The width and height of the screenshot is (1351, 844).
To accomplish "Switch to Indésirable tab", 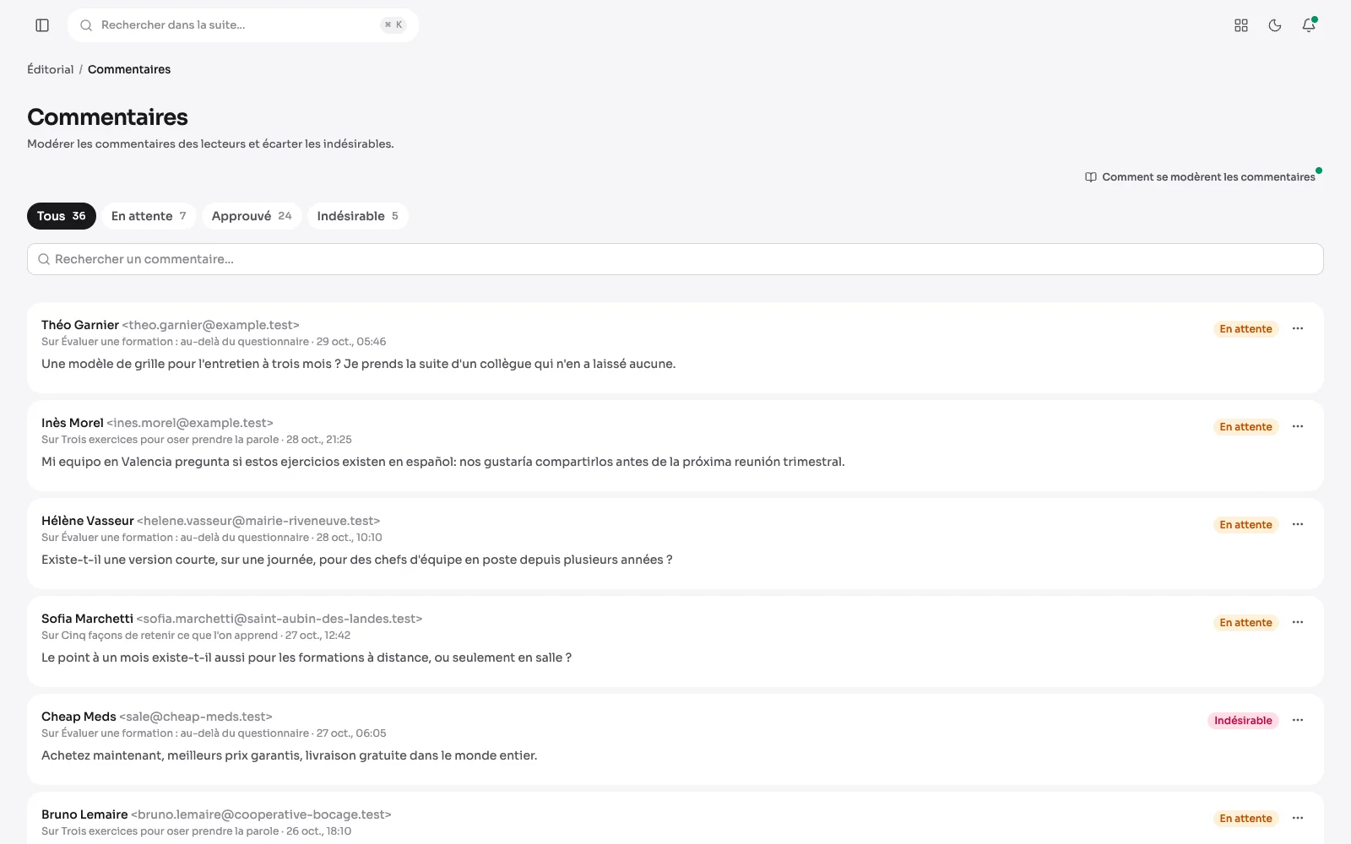I will tap(357, 216).
